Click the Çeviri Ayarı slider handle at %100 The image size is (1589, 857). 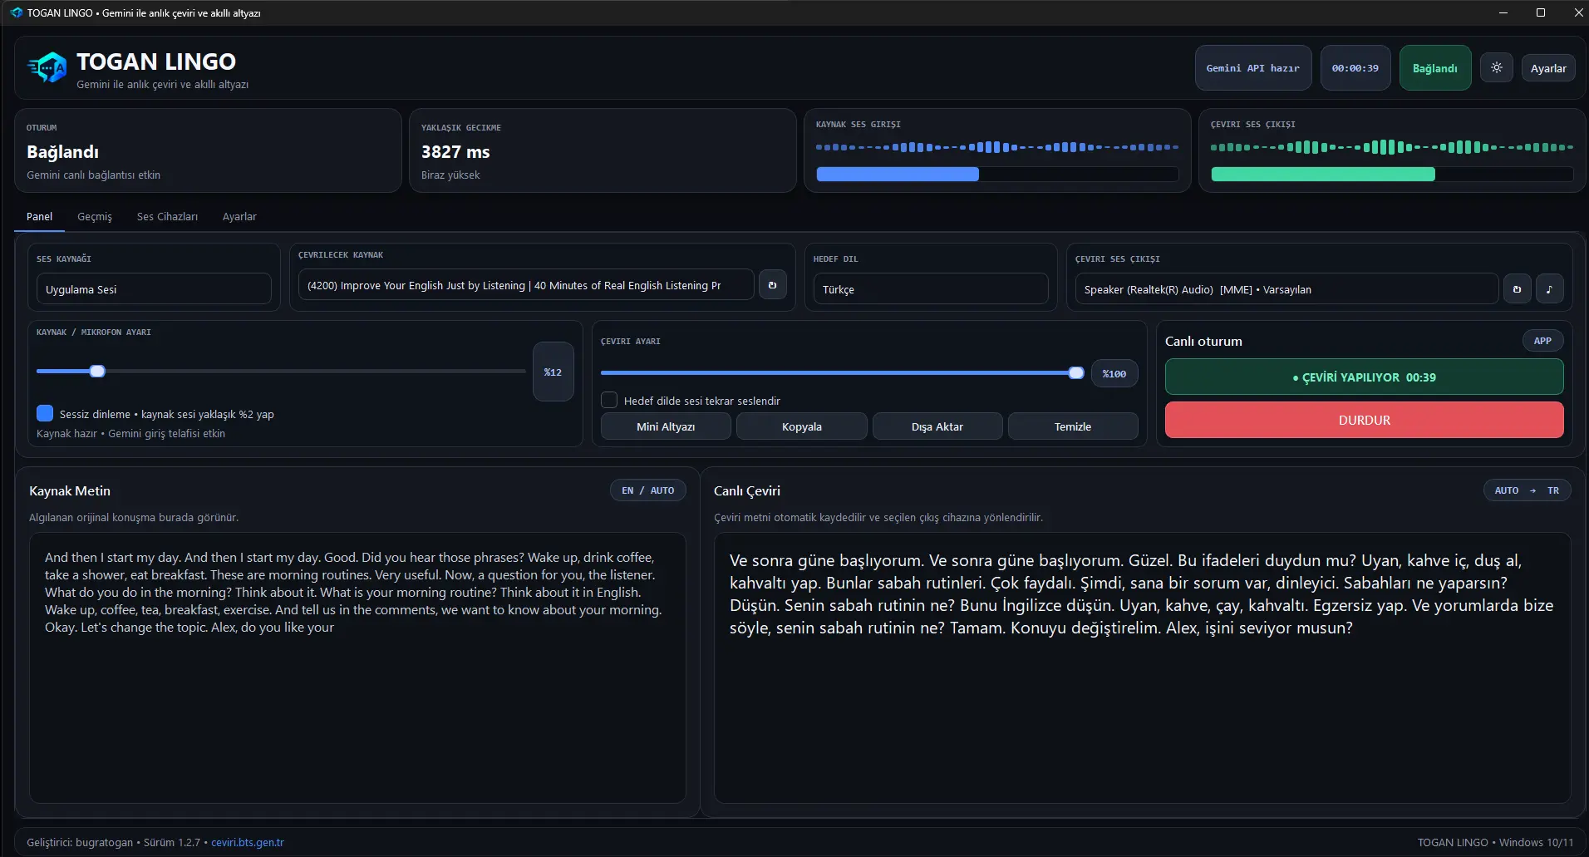click(x=1076, y=373)
